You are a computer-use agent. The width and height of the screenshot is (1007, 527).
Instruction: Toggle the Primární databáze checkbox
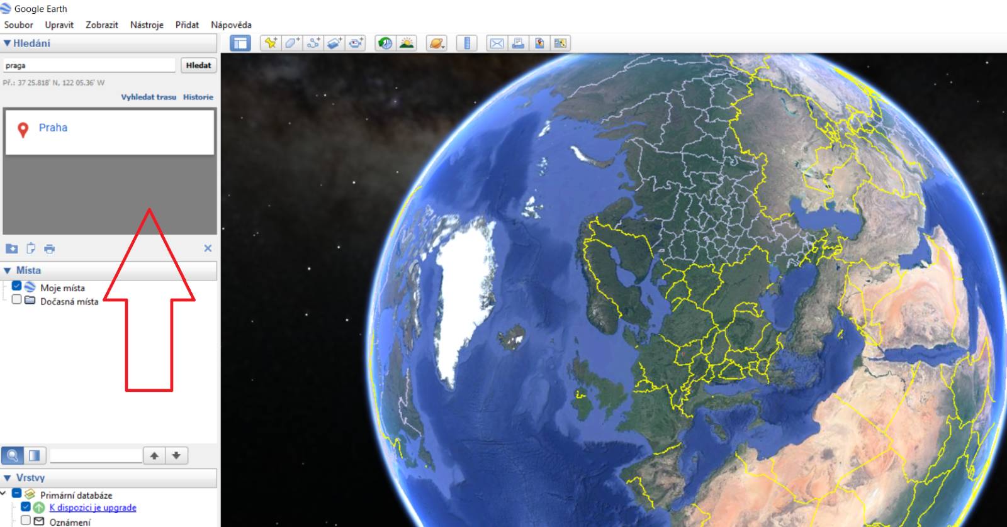click(x=17, y=494)
